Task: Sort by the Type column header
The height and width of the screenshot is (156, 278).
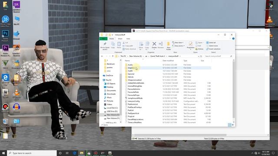Action: coord(185,61)
